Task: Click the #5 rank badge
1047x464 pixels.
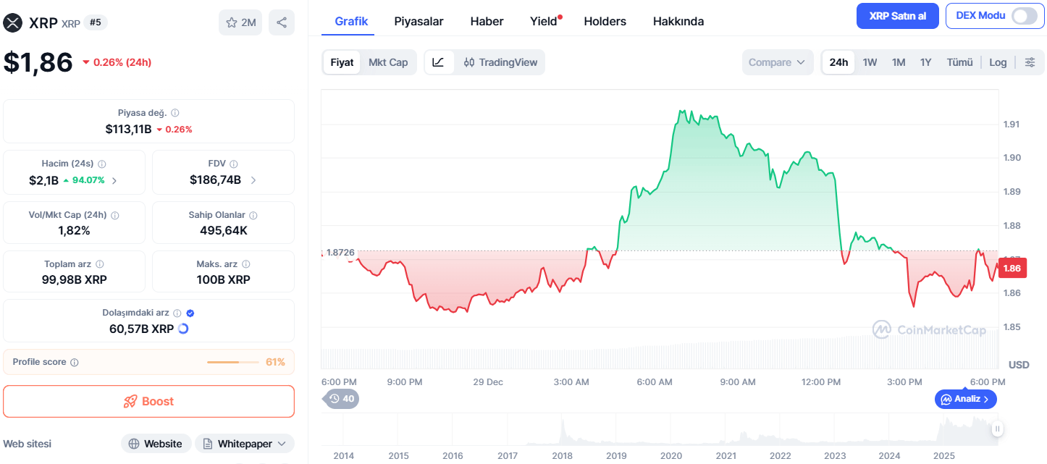Action: [96, 22]
